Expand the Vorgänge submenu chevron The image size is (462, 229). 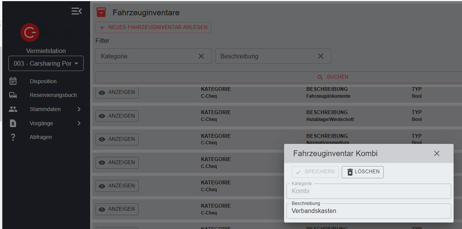click(79, 123)
